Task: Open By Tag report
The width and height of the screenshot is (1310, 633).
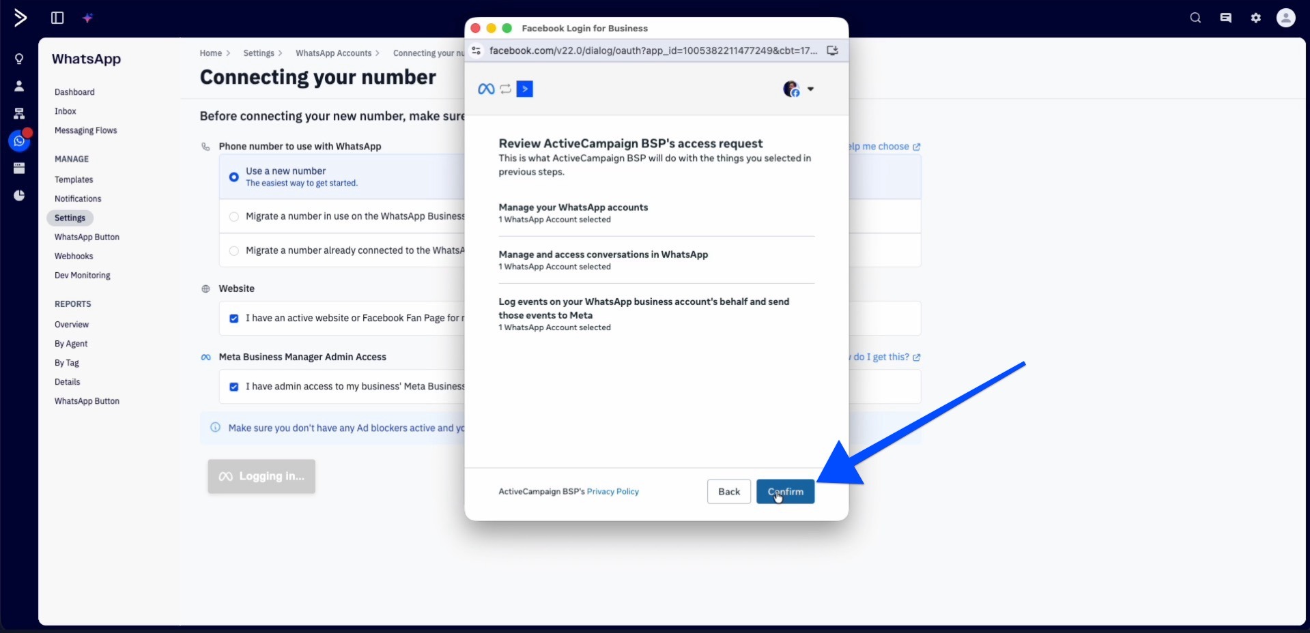Action: (67, 362)
